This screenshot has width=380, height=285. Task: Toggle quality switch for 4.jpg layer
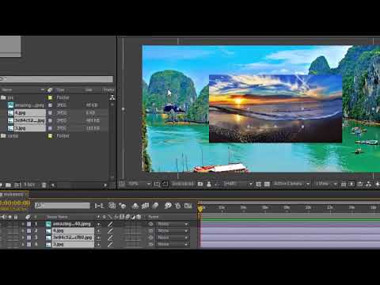tap(110, 231)
